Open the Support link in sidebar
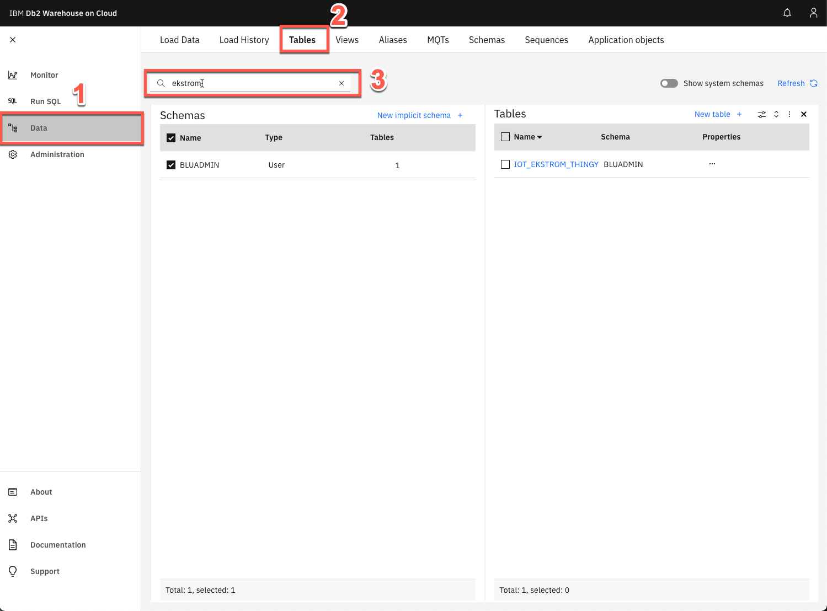827x611 pixels. pos(45,571)
